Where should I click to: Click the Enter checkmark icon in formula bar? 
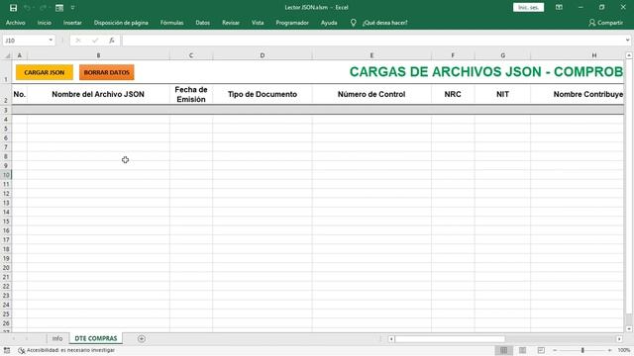(x=95, y=41)
